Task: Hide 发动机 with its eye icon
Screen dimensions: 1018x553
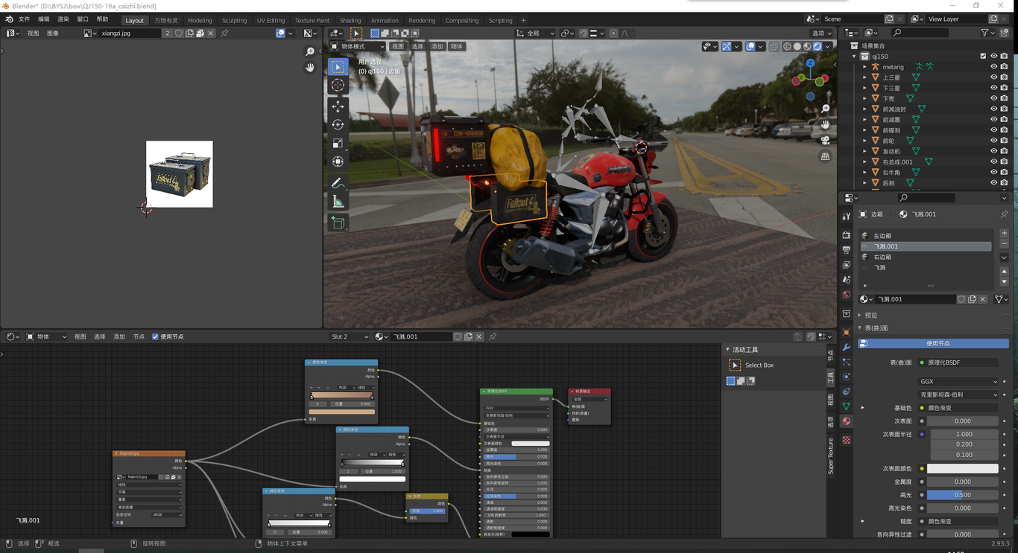Action: (993, 151)
